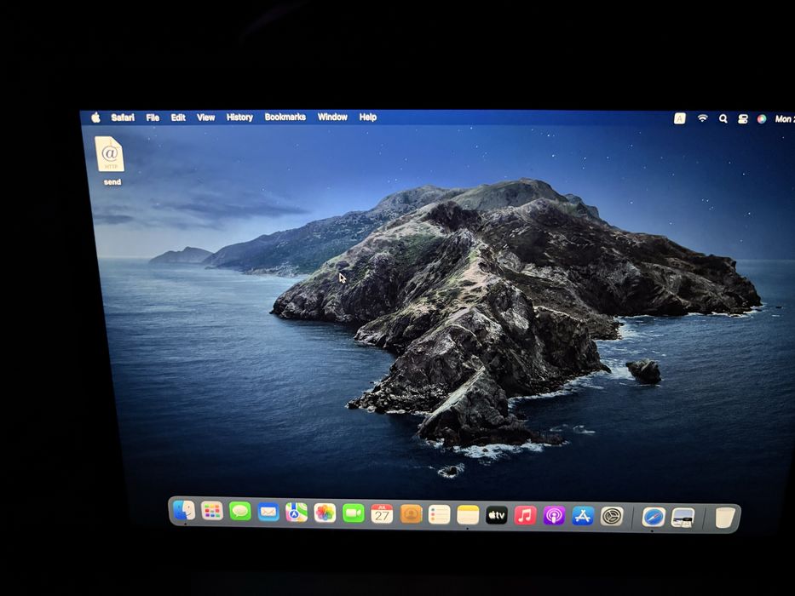
Task: Click the input source 'A' menu bar icon
Action: click(x=679, y=118)
